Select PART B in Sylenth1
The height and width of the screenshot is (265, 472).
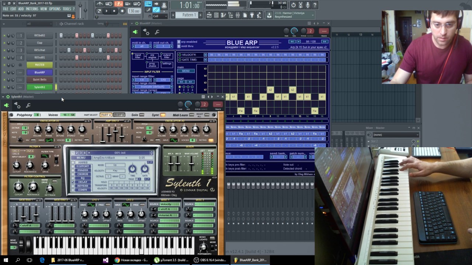[119, 115]
